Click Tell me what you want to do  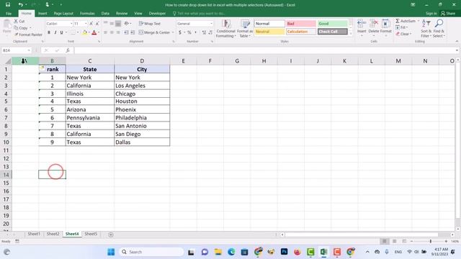(199, 13)
